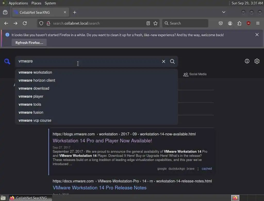This screenshot has width=264, height=201.
Task: Open the blogs.vmware.com result URL
Action: tap(124, 134)
